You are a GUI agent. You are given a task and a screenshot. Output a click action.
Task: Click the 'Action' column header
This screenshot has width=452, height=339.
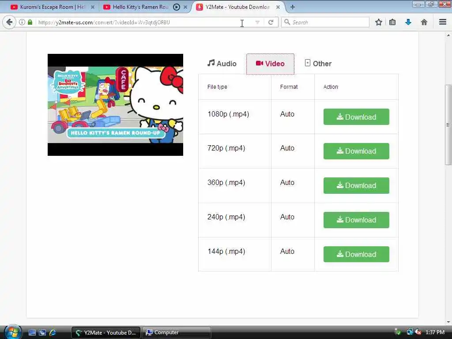(331, 87)
